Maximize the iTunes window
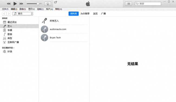 click(x=169, y=2)
